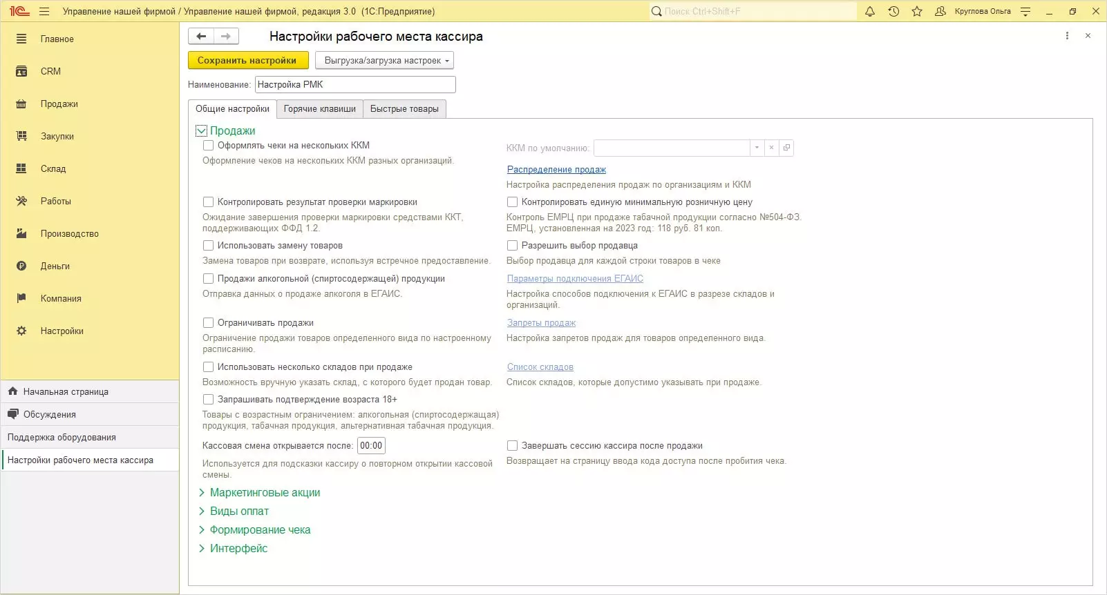Open notifications bell icon
The width and height of the screenshot is (1107, 595).
click(870, 11)
